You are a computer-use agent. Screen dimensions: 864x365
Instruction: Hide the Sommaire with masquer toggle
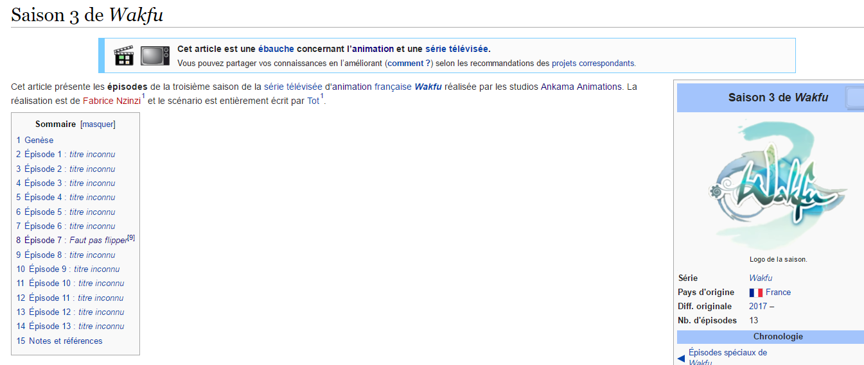pyautogui.click(x=98, y=124)
